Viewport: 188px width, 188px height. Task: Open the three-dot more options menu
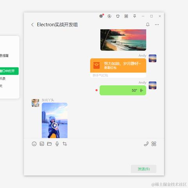[157, 24]
